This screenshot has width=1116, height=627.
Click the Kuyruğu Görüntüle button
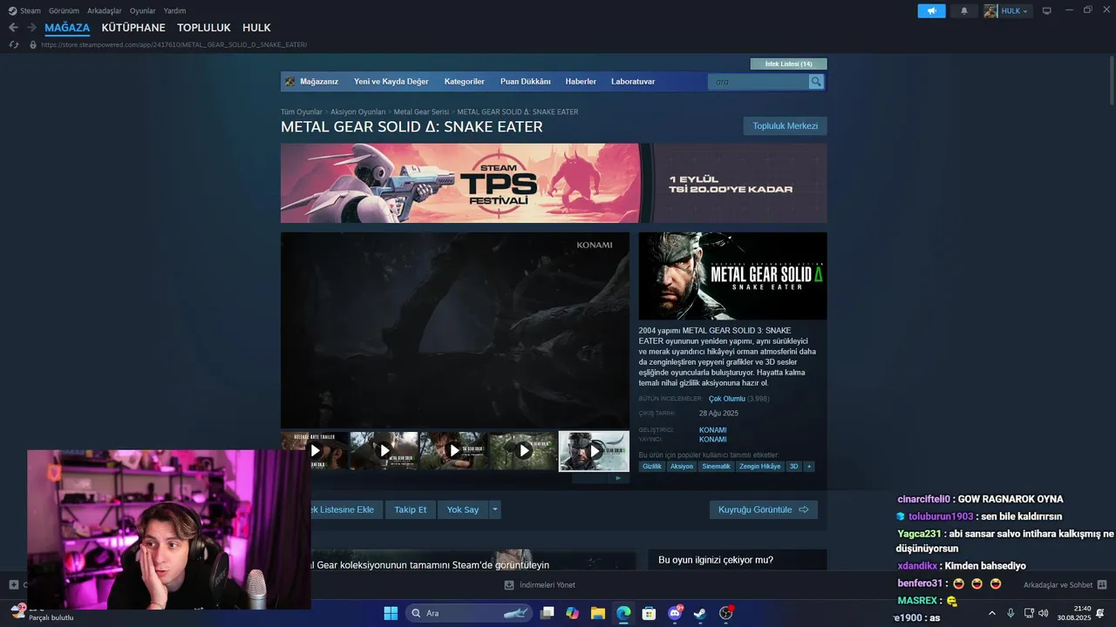click(x=763, y=509)
